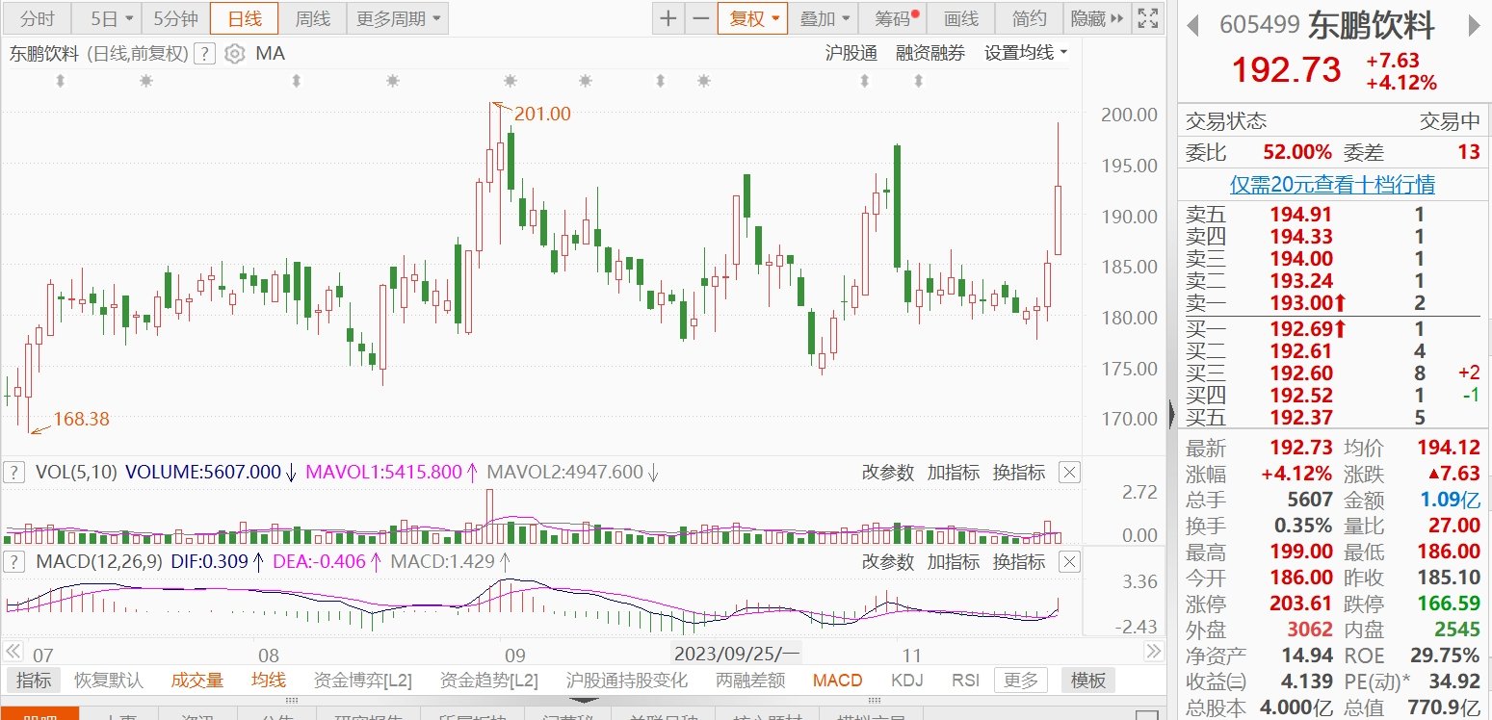Image resolution: width=1492 pixels, height=720 pixels.
Task: Select 日线 chart tab
Action: click(244, 18)
